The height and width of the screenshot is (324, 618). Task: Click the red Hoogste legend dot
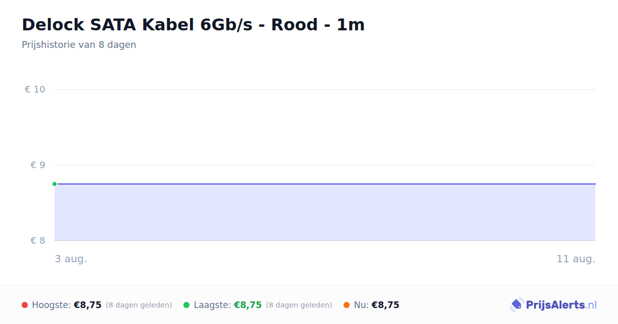coord(25,305)
